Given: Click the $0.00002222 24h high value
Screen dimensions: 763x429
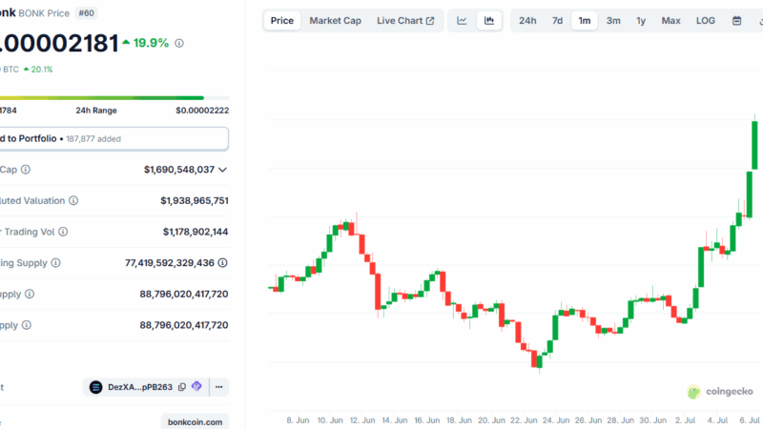Looking at the screenshot, I should point(202,111).
